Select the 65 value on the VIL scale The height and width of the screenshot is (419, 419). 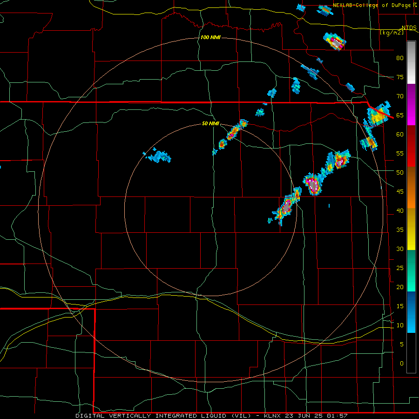coord(400,115)
